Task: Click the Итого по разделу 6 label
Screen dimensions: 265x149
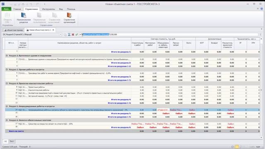Action: 121,127
